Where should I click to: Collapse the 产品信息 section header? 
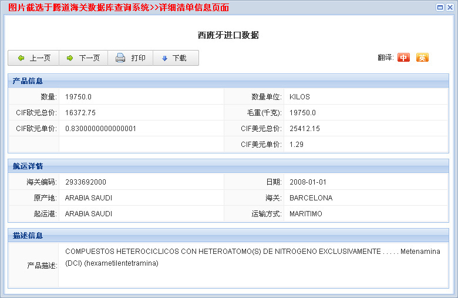pos(28,81)
